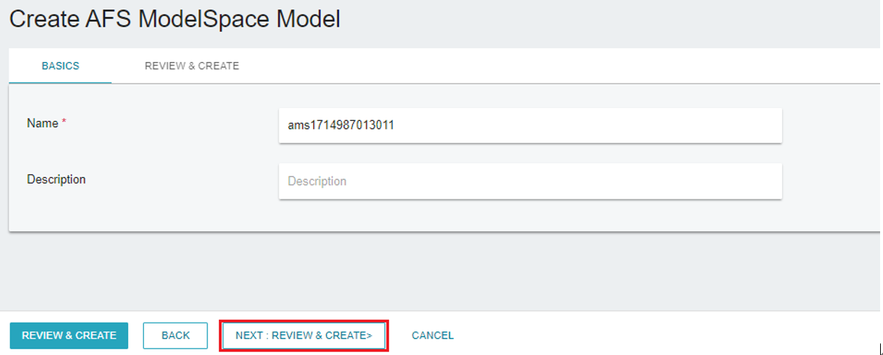
Task: Select the Create AFS ModelSpace Model heading
Action: (174, 19)
